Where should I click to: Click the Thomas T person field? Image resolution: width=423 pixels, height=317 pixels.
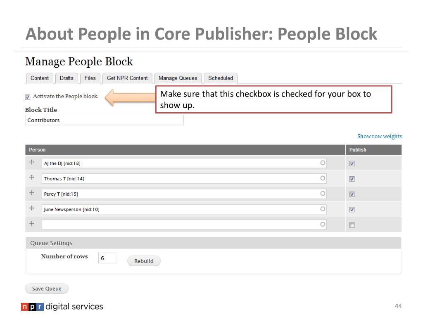pyautogui.click(x=184, y=178)
